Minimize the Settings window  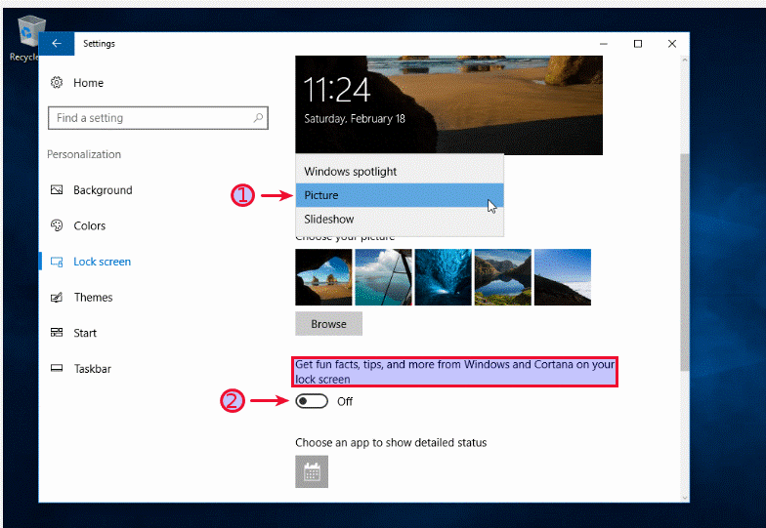coord(604,43)
